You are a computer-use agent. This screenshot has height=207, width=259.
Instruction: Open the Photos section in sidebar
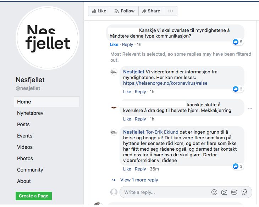25,158
